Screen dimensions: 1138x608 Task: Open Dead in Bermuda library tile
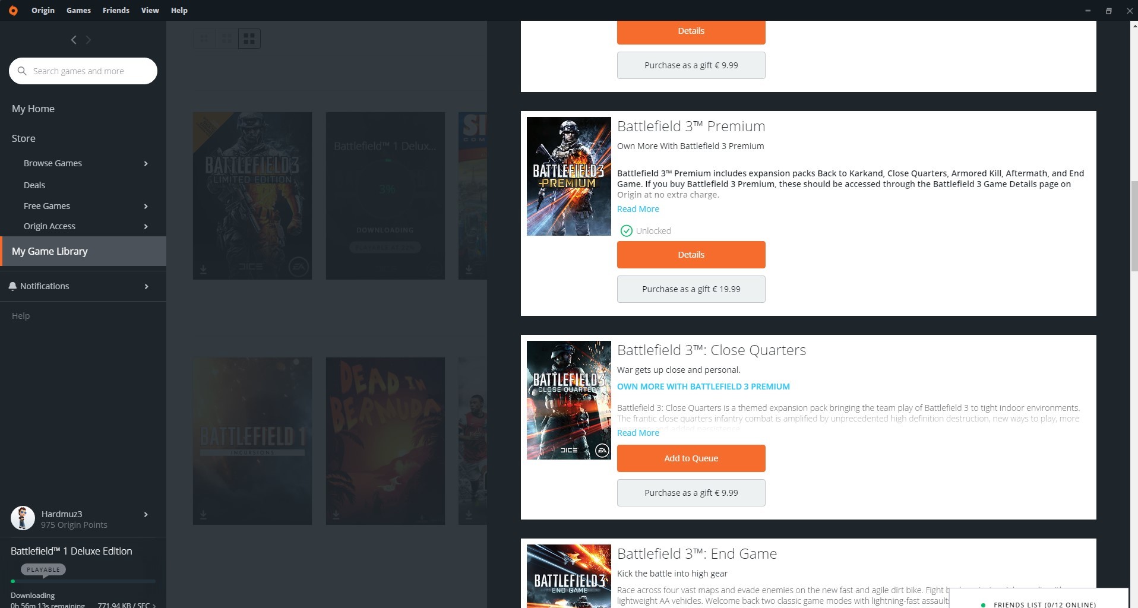[x=385, y=441]
